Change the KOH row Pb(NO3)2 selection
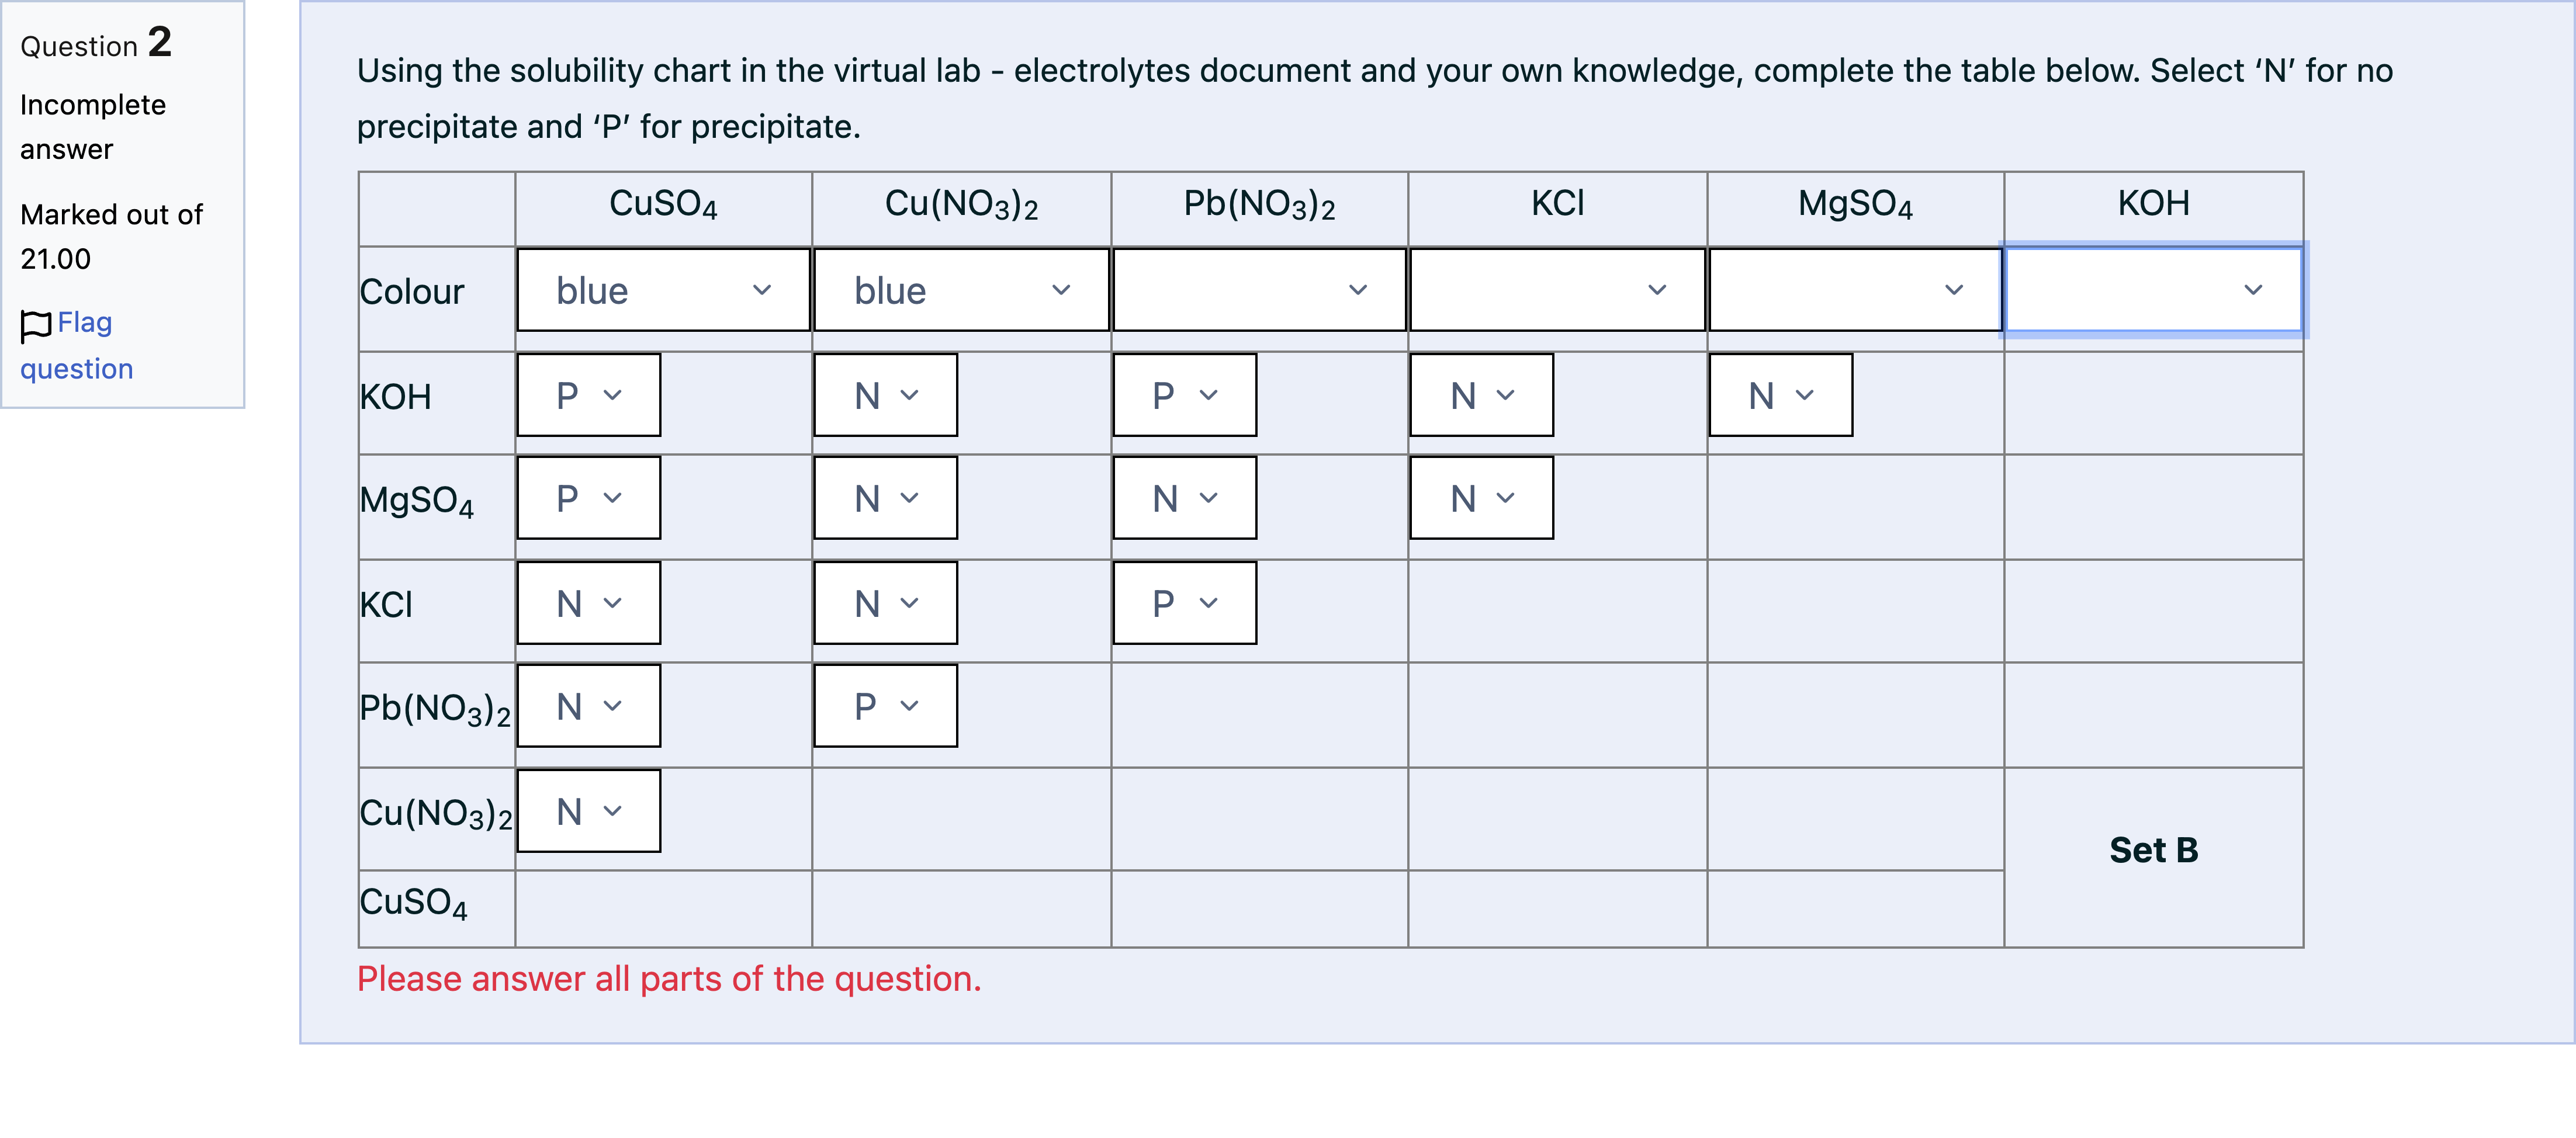The image size is (2576, 1138). [x=1185, y=395]
